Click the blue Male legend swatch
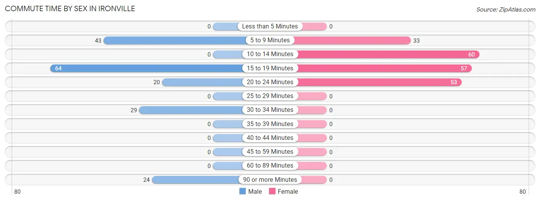 pyautogui.click(x=242, y=191)
